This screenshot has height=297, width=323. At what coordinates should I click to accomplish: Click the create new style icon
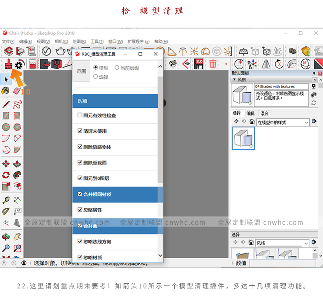(x=314, y=95)
